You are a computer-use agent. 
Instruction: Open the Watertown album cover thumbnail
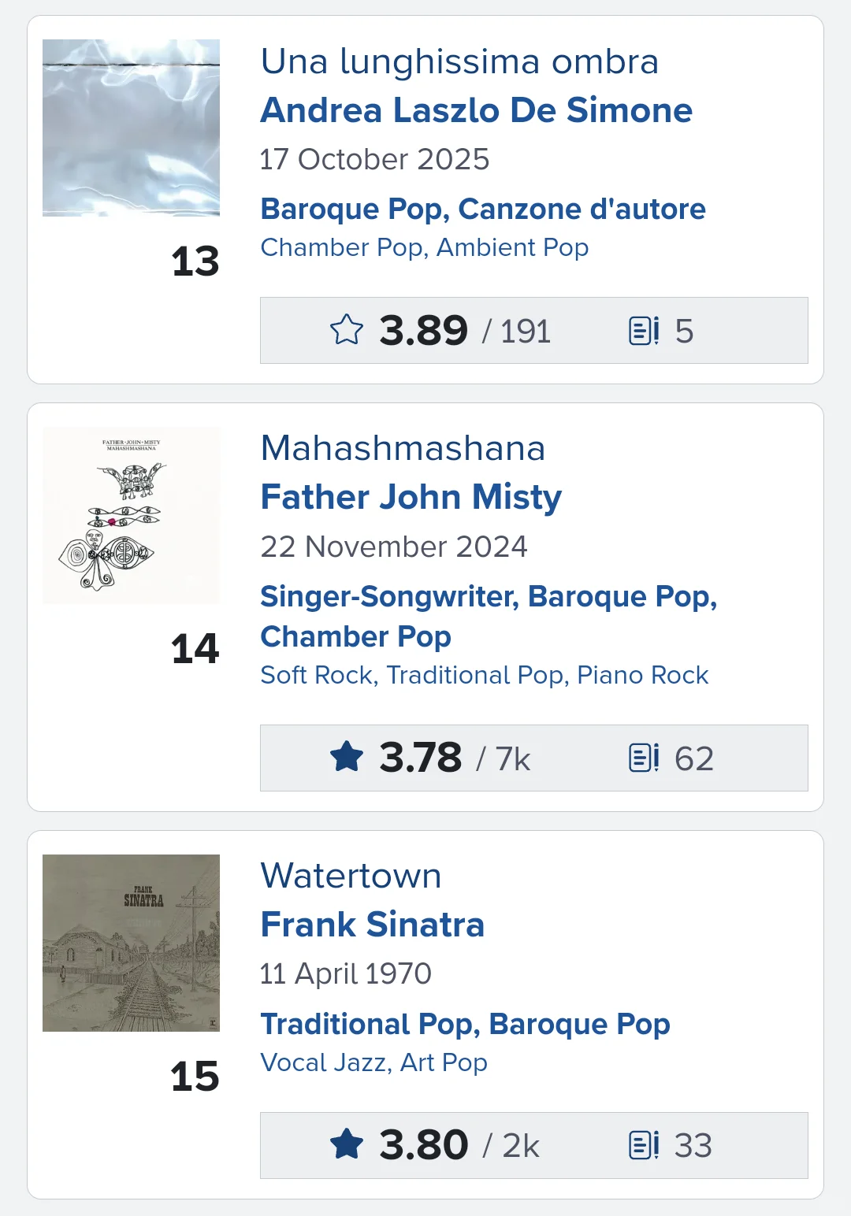click(131, 943)
